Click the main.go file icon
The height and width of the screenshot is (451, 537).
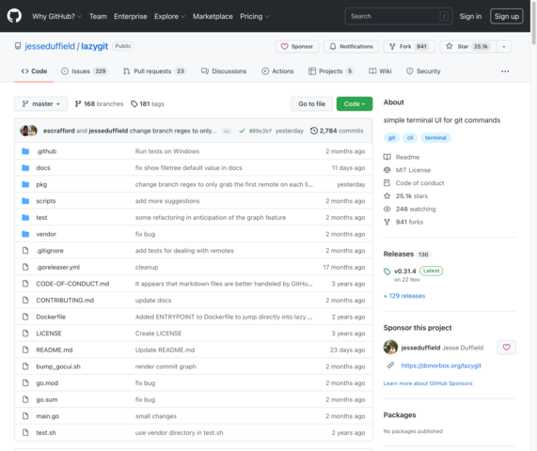(25, 415)
